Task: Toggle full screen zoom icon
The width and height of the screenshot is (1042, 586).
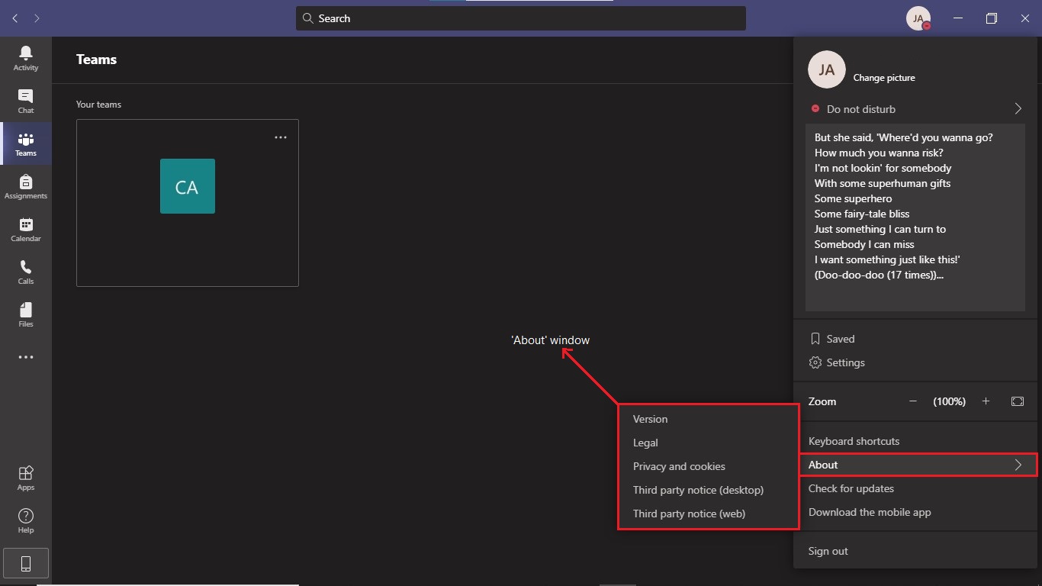Action: coord(1018,401)
